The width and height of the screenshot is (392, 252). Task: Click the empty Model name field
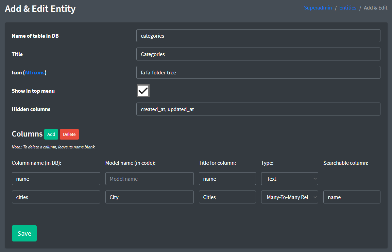tap(149, 179)
